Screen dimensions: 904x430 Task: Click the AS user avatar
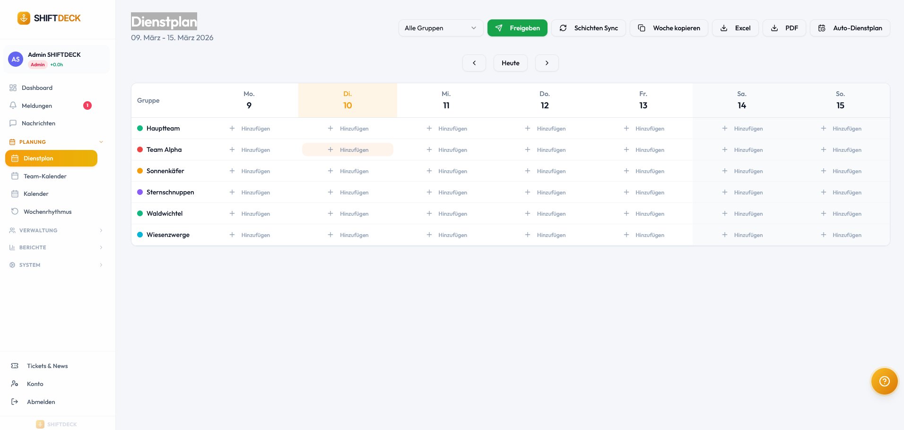[16, 59]
